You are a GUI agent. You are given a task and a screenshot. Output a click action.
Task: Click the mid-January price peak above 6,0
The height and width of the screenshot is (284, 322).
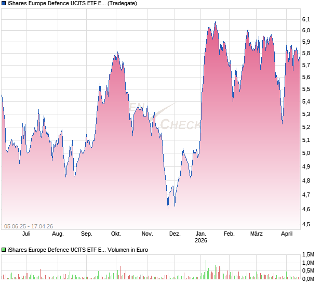[x=215, y=21]
